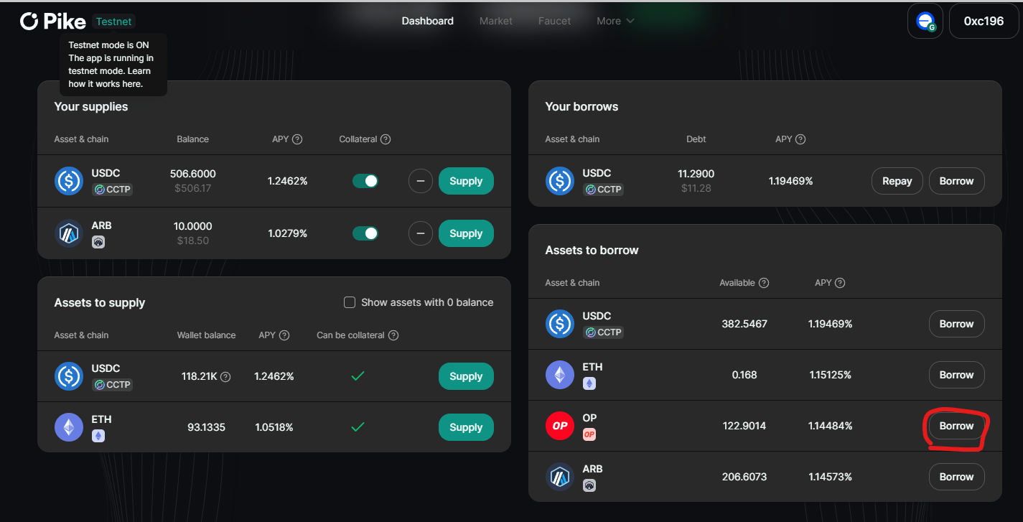
Task: Click the Testnet badge label
Action: (114, 22)
